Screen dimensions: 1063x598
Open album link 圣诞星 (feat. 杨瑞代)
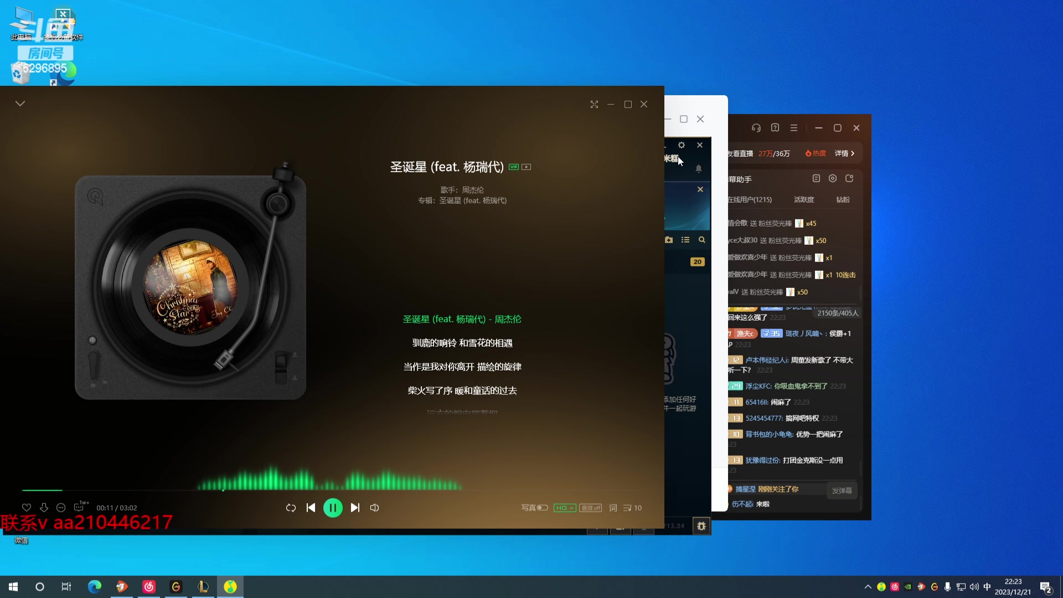(473, 200)
